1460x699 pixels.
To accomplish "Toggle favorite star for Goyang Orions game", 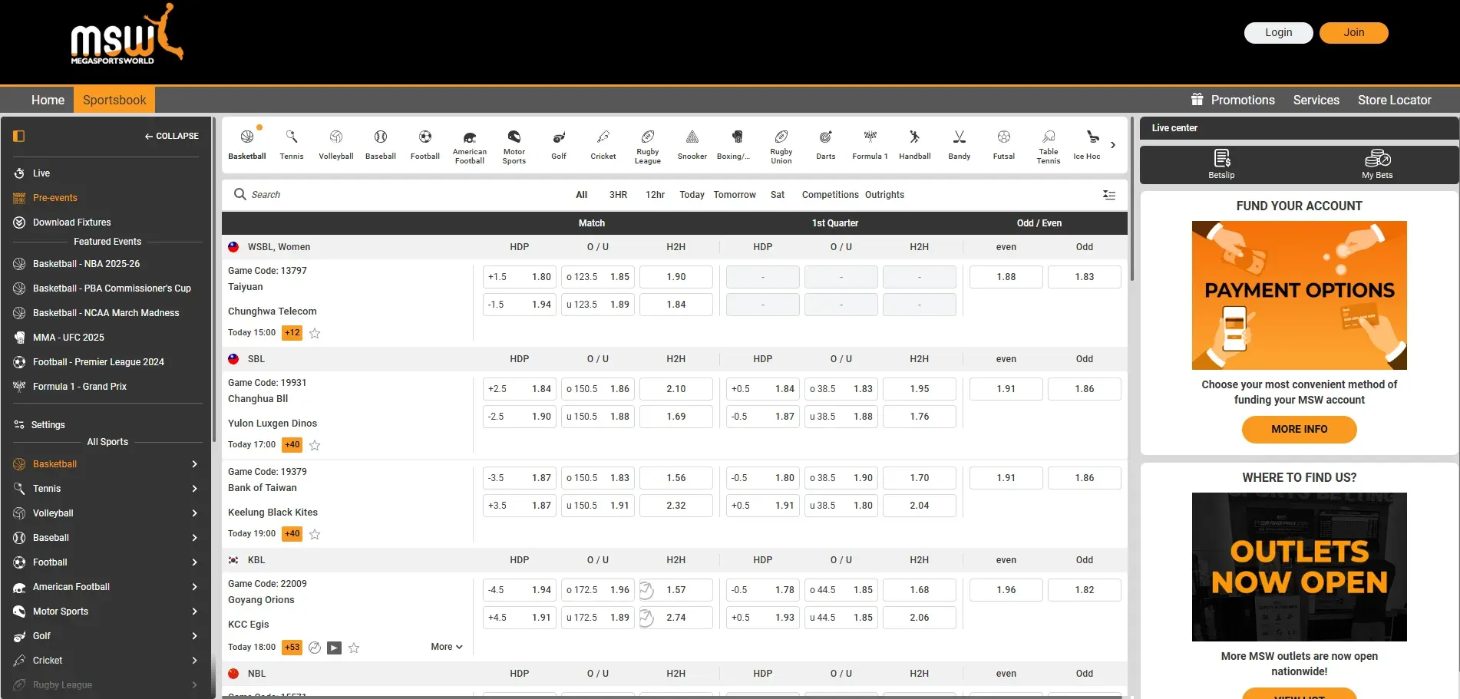I will click(x=354, y=648).
